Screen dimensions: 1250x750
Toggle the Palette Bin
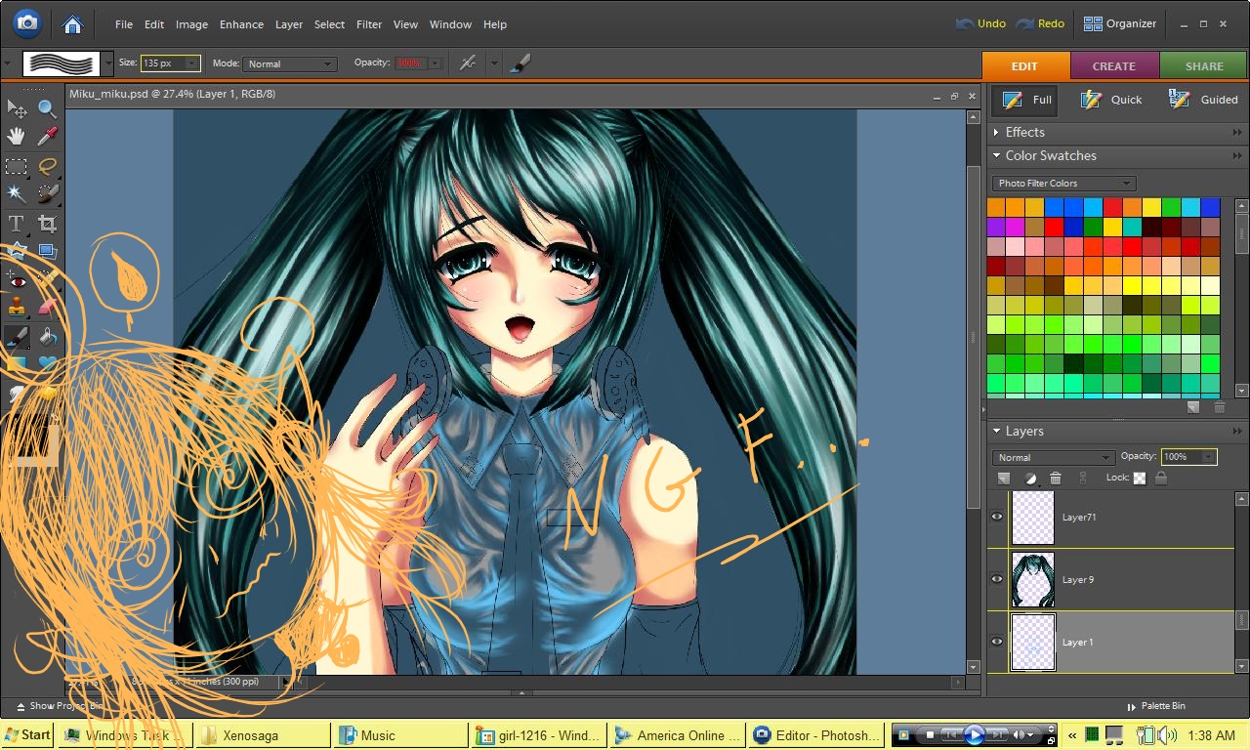(1155, 706)
